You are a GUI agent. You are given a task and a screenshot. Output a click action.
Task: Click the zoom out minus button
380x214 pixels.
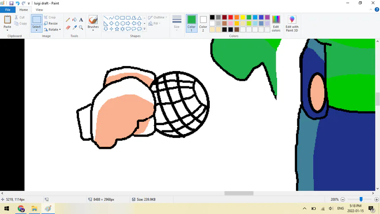(343, 200)
